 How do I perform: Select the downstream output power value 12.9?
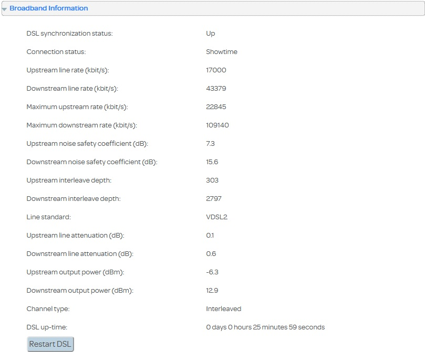(212, 291)
